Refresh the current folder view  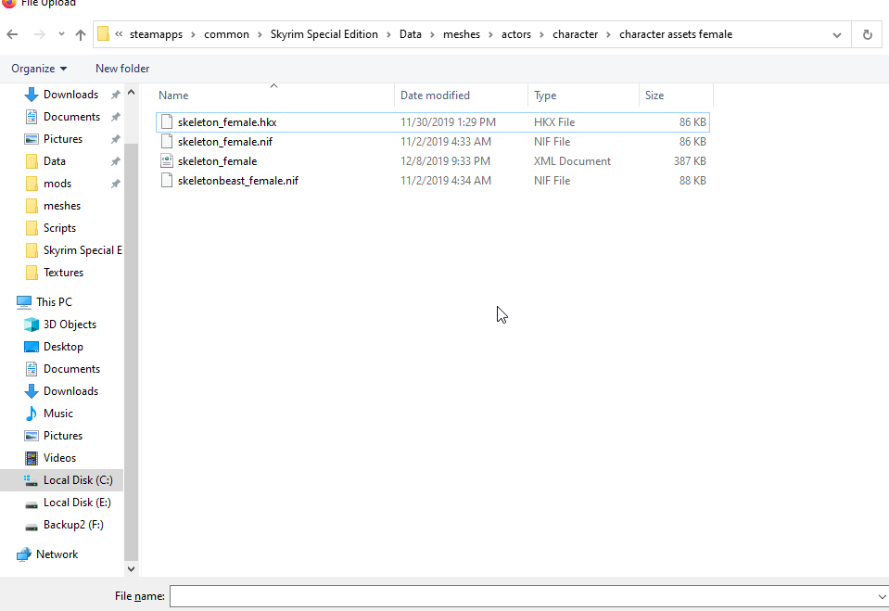(867, 34)
